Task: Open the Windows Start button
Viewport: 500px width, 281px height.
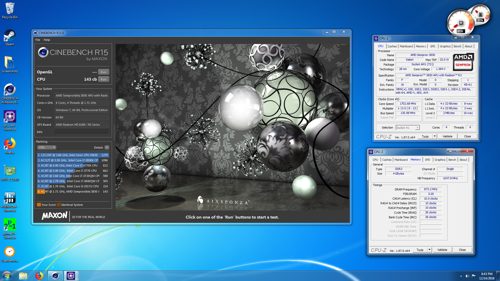Action: pos(7,276)
